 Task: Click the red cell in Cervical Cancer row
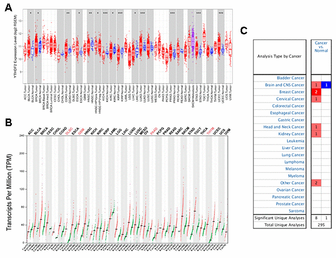pos(317,98)
